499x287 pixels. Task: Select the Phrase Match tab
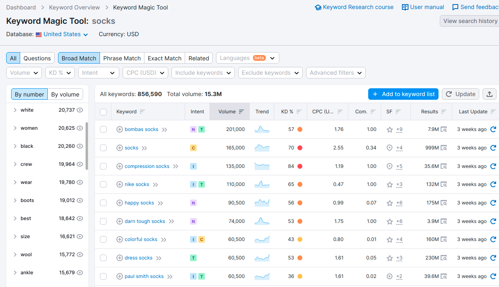coord(122,58)
